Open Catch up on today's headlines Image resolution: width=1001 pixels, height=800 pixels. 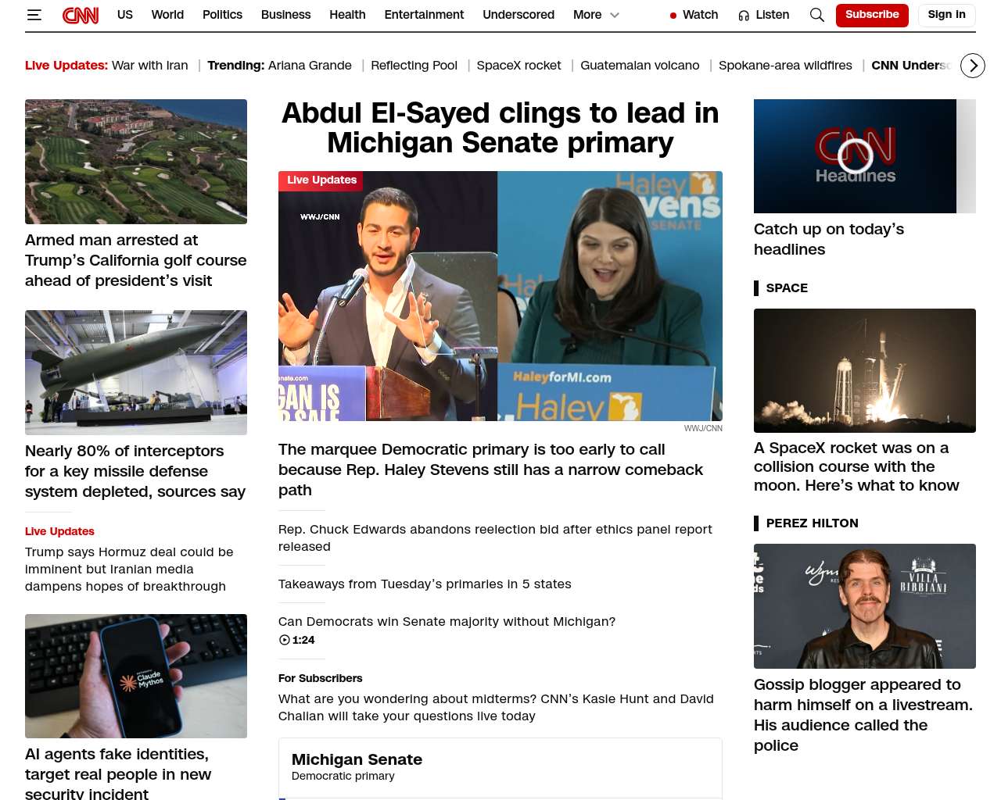pyautogui.click(x=829, y=239)
